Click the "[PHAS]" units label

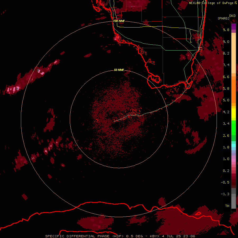223,18
